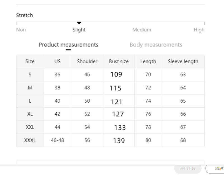Image resolution: width=224 pixels, height=185 pixels.
Task: Click the 开始上传 upload button
Action: click(188, 168)
